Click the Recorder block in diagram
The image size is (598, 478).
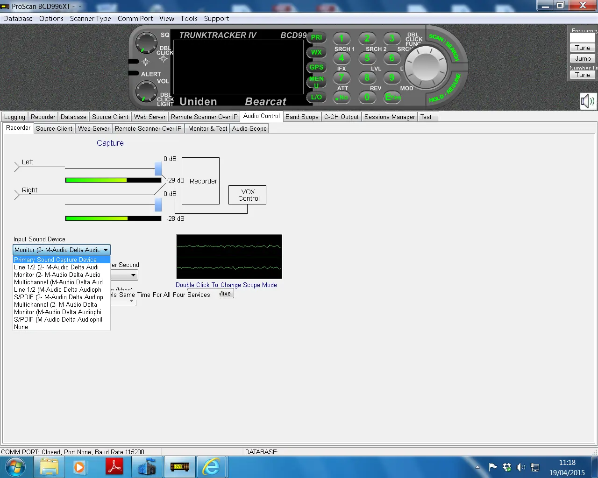coord(200,181)
